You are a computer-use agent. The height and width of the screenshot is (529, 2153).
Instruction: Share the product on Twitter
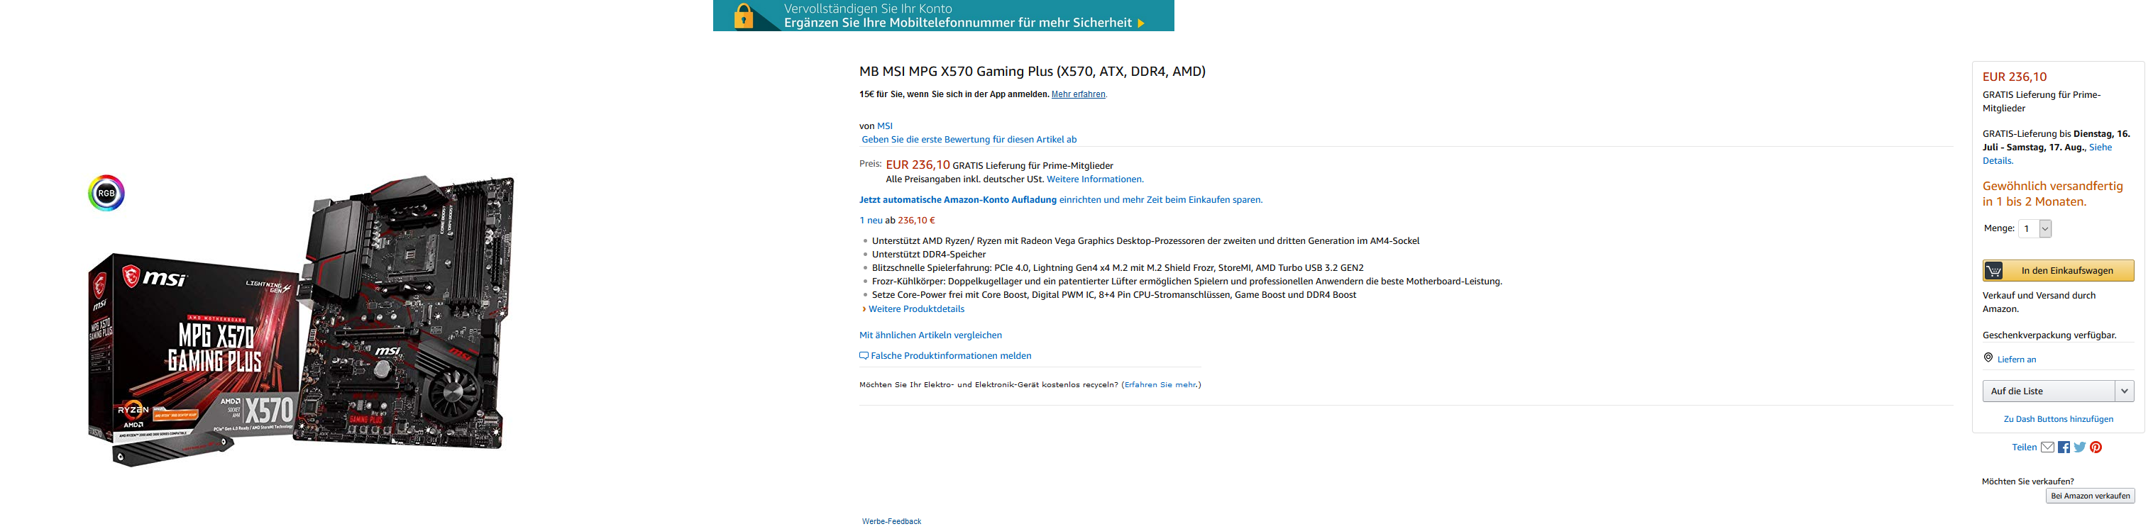click(2079, 447)
